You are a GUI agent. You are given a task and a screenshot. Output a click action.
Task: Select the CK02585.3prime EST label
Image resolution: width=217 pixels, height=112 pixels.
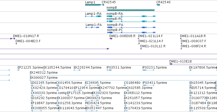pos(139,88)
